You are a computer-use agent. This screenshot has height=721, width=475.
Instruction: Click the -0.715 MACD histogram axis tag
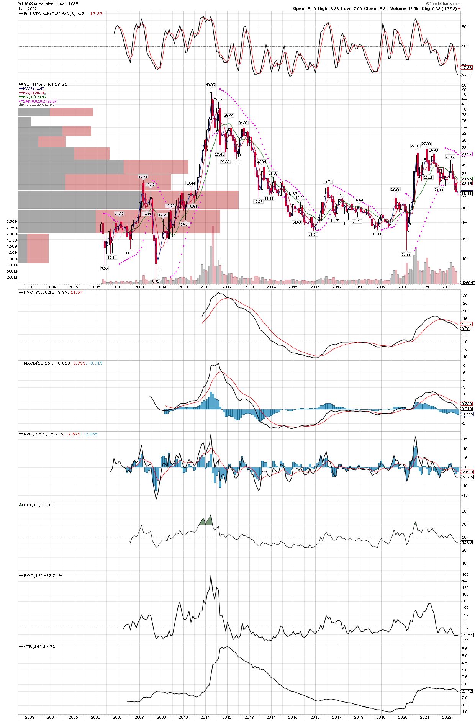467,414
